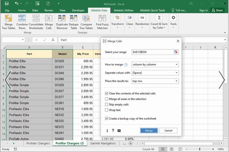The image size is (229, 152).
Task: Open Count & Sum by Color menu
Action: click(x=159, y=22)
